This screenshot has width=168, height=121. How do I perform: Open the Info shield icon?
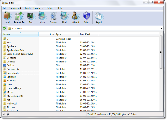(86, 16)
